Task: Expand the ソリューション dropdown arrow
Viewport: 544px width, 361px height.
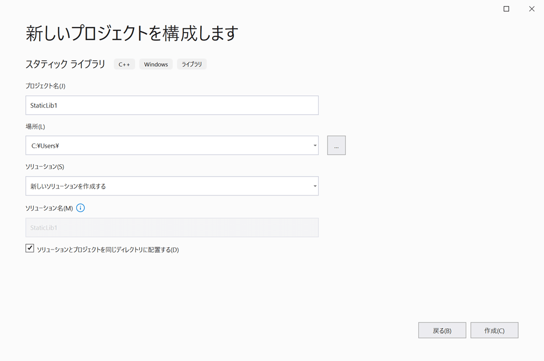Action: pyautogui.click(x=314, y=186)
